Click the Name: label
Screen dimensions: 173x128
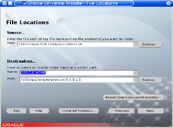tap(12, 72)
